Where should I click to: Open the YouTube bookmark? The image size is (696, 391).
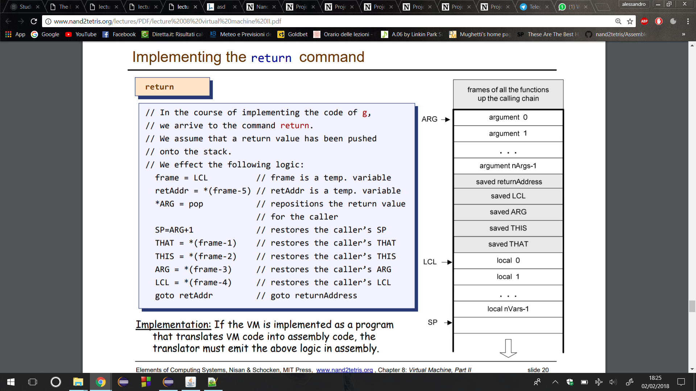[x=81, y=34]
